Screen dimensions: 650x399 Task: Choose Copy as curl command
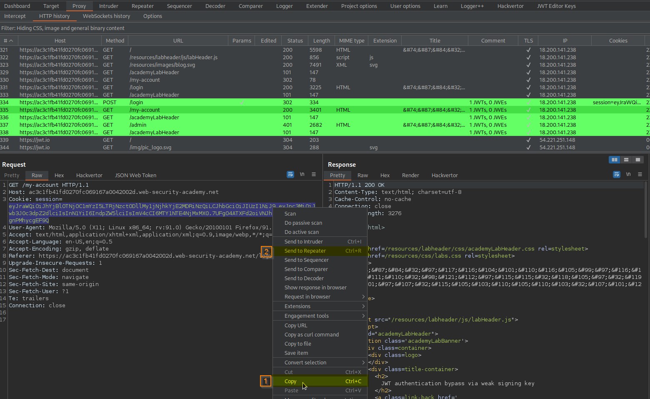(x=320, y=335)
